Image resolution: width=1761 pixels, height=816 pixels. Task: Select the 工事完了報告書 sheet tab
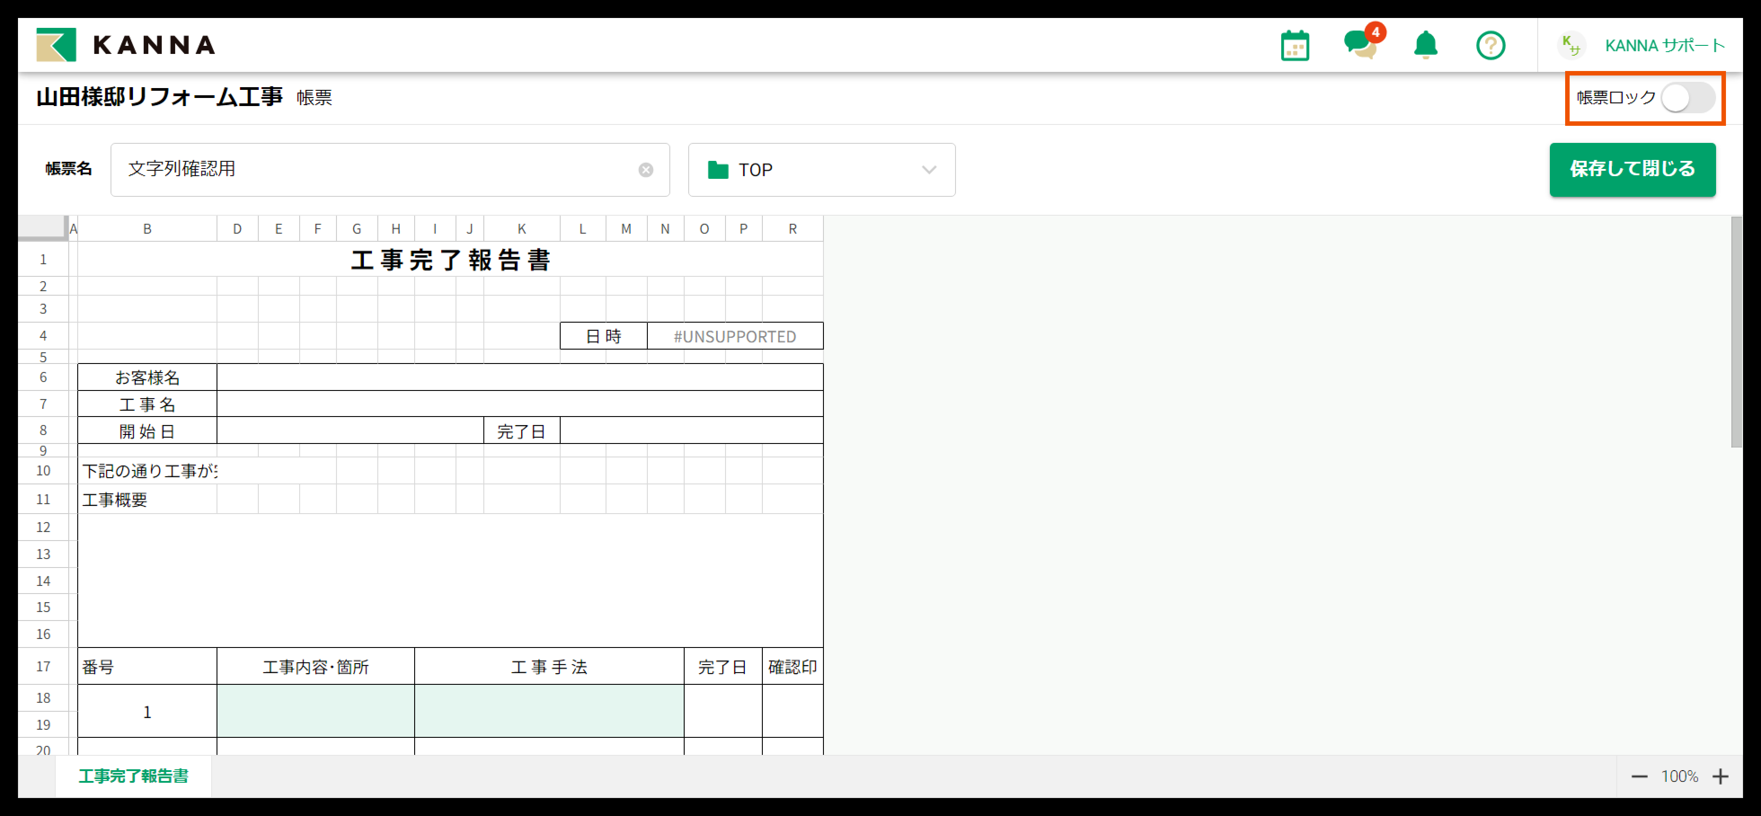[x=133, y=776]
